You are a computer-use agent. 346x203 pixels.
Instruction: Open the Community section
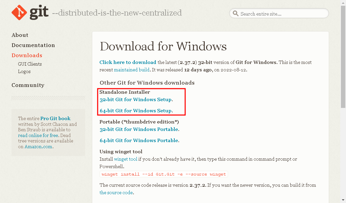pyautogui.click(x=28, y=85)
